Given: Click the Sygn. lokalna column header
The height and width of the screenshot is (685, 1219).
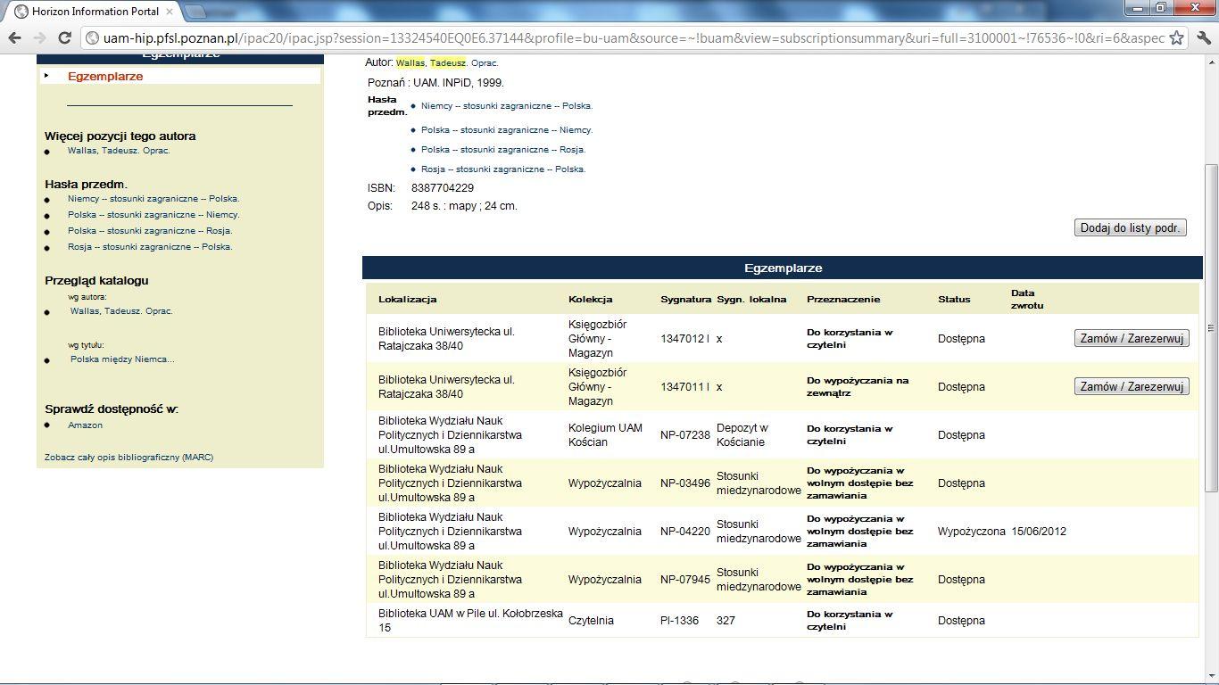Looking at the screenshot, I should pos(751,299).
